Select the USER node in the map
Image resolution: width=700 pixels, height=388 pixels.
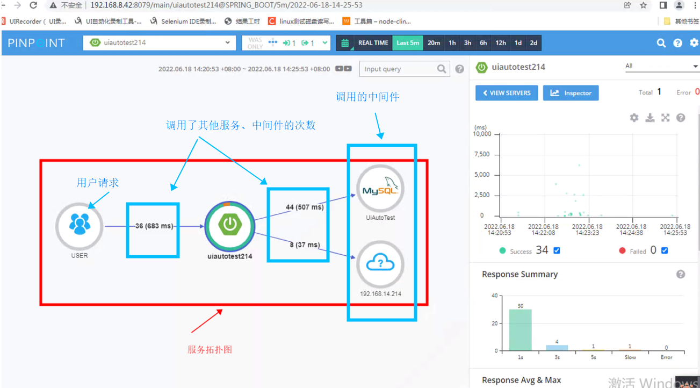[80, 226]
